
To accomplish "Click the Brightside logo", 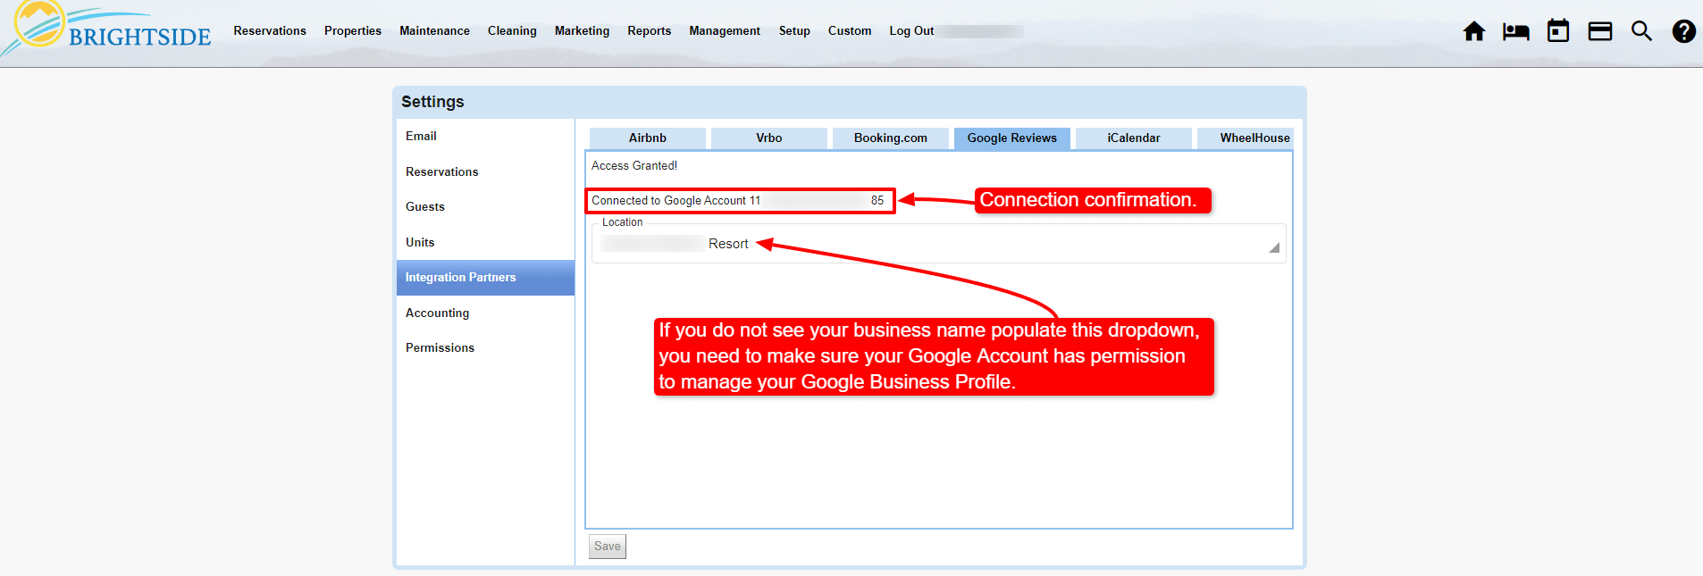I will (x=107, y=29).
